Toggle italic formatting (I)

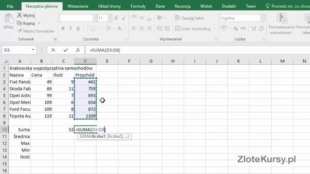click(70, 29)
